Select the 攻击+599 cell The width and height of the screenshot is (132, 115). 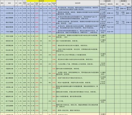(x=110, y=18)
